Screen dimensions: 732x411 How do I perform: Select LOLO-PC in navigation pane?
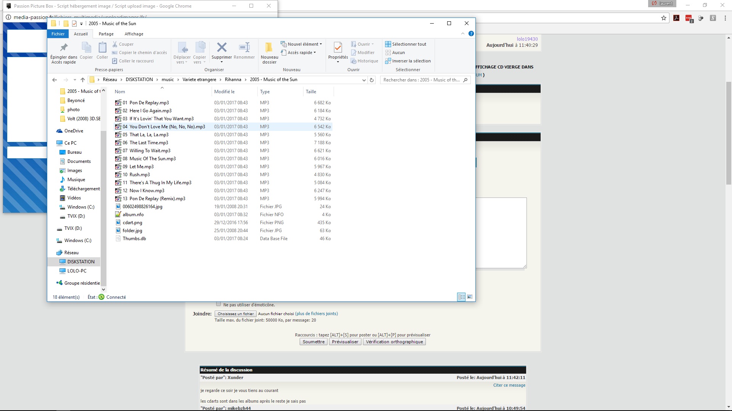(73, 271)
